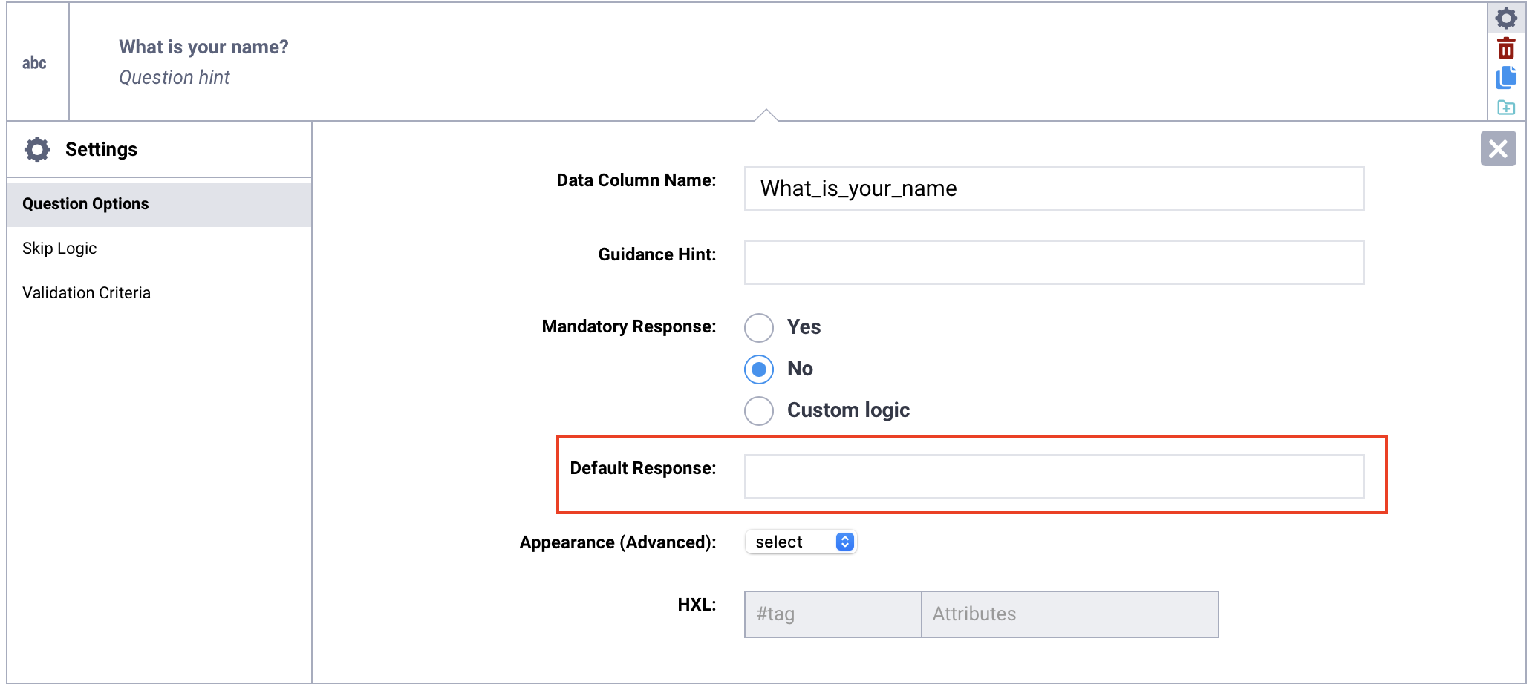The height and width of the screenshot is (690, 1538).
Task: Close the settings panel with the X
Action: coord(1498,149)
